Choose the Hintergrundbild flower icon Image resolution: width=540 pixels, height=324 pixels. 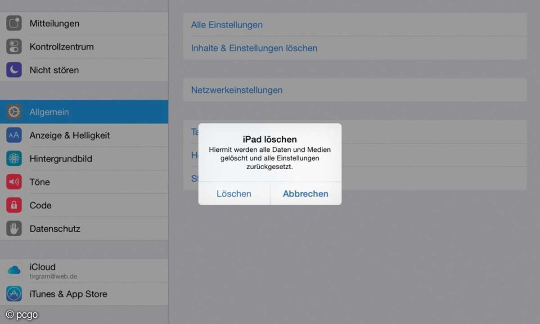14,159
